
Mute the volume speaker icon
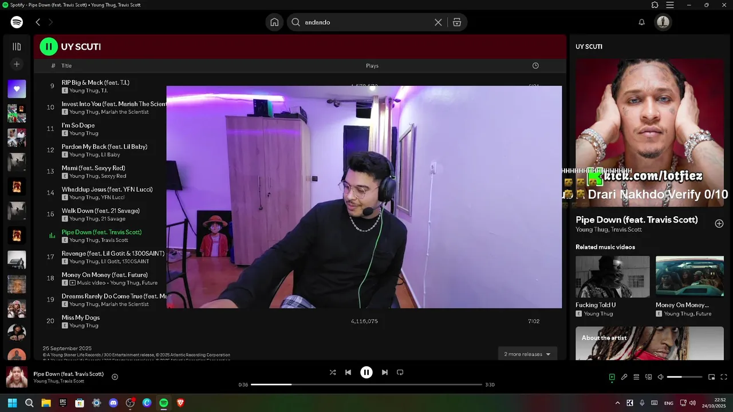pos(661,377)
